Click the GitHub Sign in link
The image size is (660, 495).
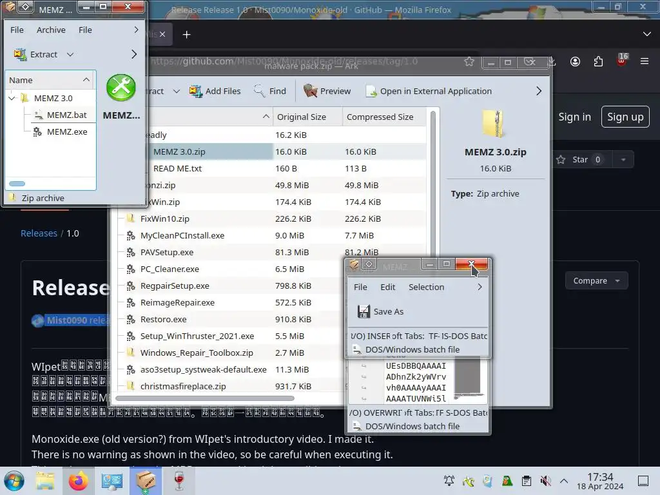574,117
